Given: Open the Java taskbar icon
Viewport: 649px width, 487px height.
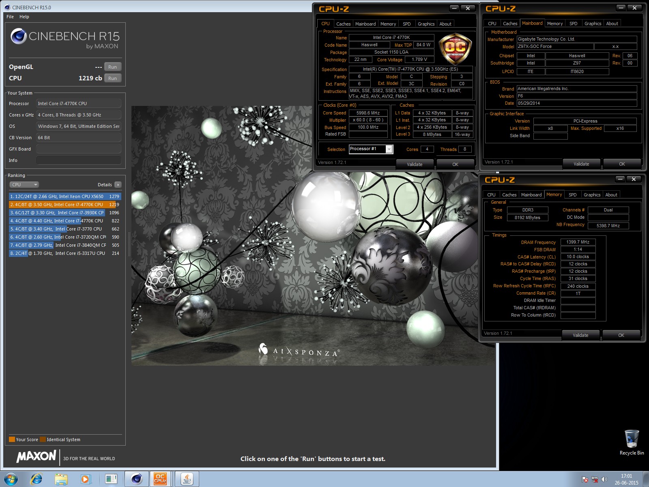Looking at the screenshot, I should [187, 479].
